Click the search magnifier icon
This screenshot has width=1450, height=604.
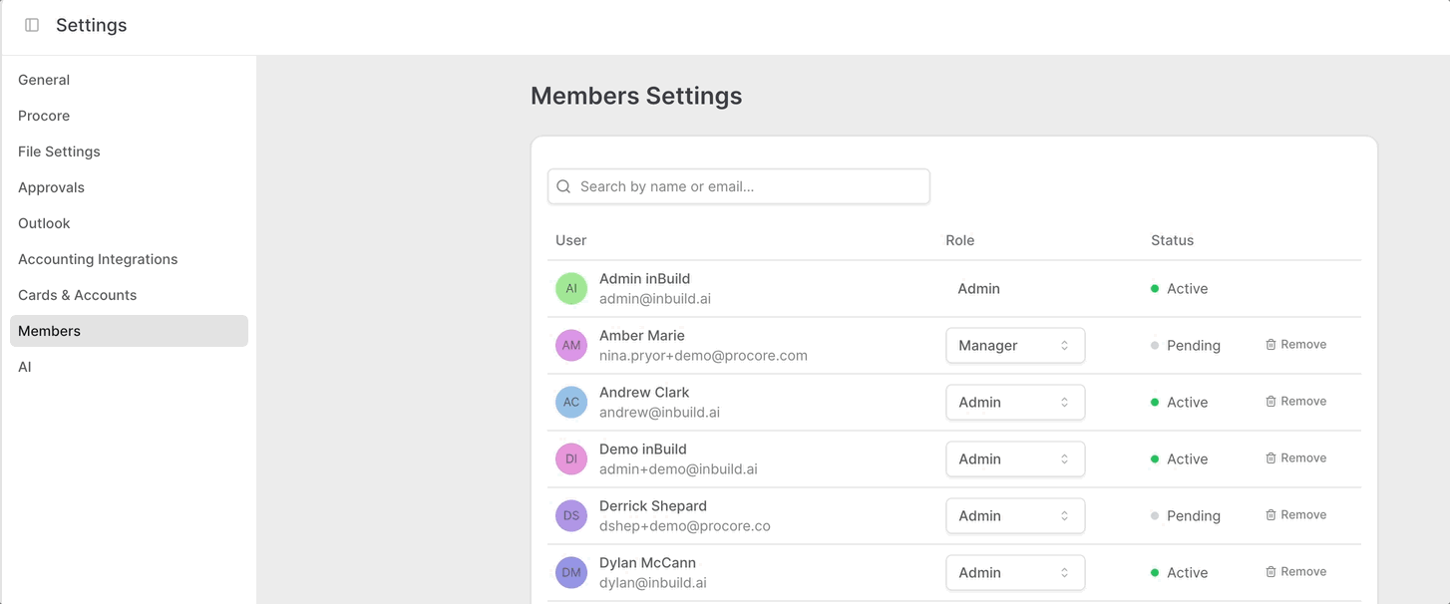pos(563,186)
